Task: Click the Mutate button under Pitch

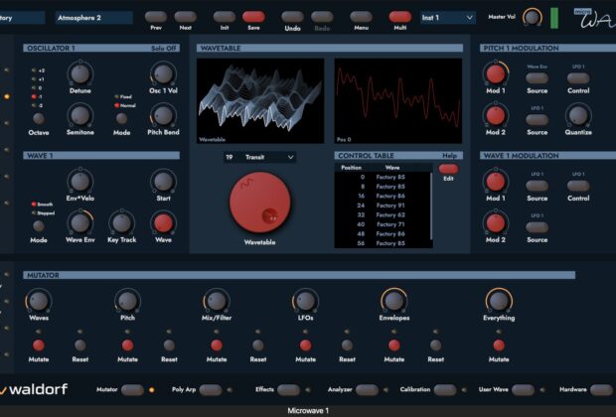Action: [128, 346]
